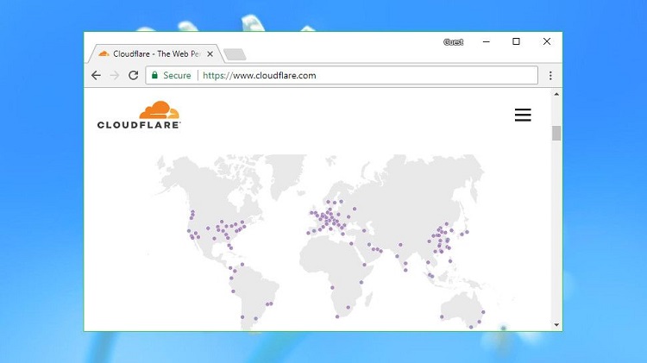Viewport: 647px width, 363px height.
Task: Close the Chrome window
Action: point(547,41)
